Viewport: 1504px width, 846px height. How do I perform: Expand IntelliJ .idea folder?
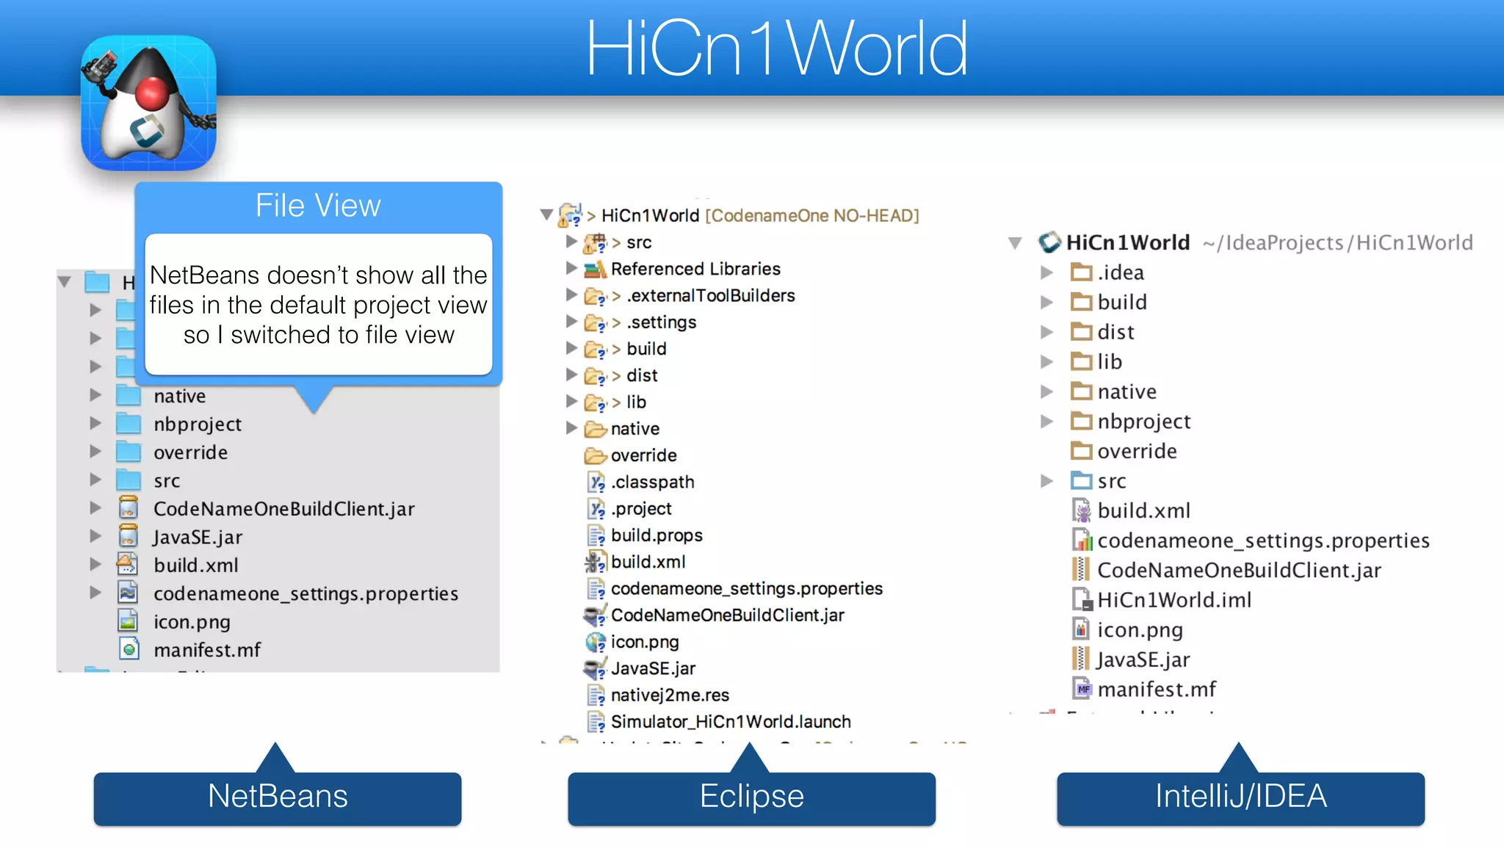point(1047,272)
